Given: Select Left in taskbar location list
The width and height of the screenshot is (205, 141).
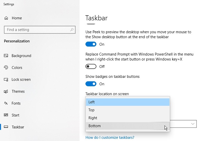Looking at the screenshot, I should point(127,102).
